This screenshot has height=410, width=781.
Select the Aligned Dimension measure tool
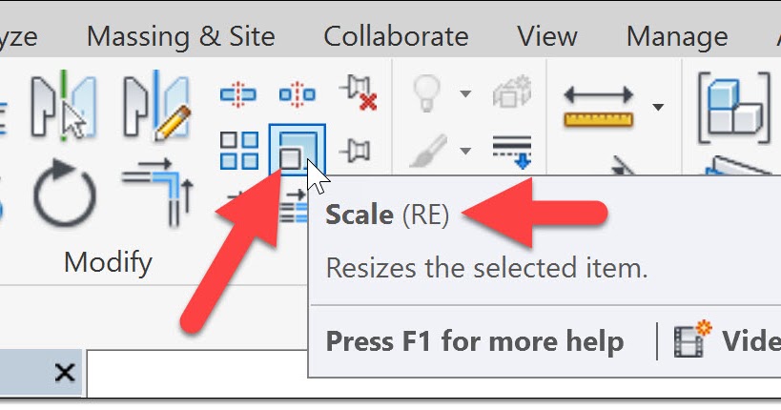point(599,107)
